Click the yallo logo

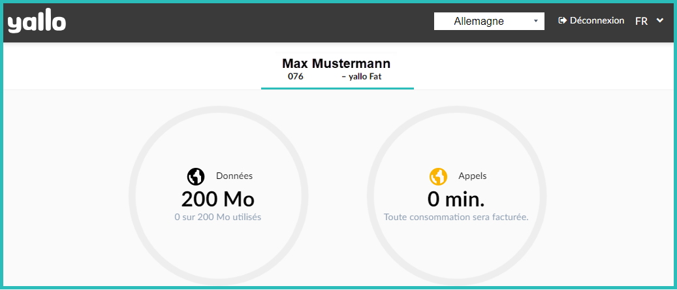point(37,22)
